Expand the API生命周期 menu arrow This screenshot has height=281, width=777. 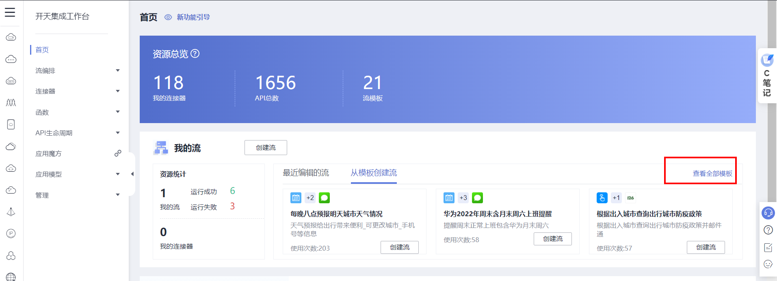[118, 133]
